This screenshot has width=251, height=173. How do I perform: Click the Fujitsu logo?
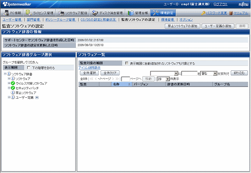[243, 4]
